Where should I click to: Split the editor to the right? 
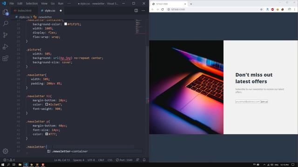pyautogui.click(x=136, y=11)
